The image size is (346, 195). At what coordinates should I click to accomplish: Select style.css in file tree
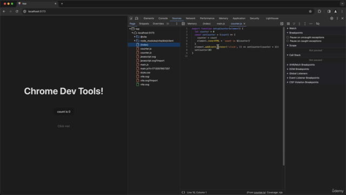(145, 73)
